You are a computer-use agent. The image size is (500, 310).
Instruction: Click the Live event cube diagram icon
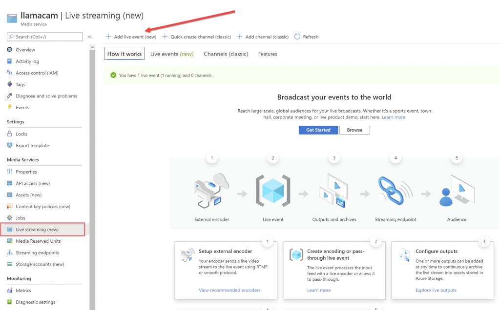click(273, 191)
